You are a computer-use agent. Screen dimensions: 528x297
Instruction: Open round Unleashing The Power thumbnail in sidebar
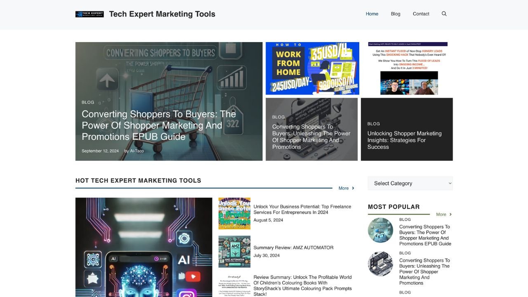click(x=380, y=264)
